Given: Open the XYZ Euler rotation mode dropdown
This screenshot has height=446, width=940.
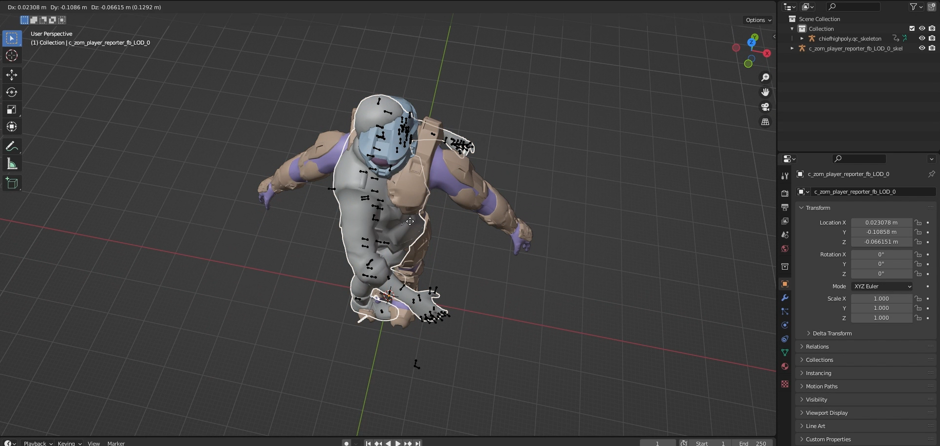Looking at the screenshot, I should pyautogui.click(x=881, y=286).
